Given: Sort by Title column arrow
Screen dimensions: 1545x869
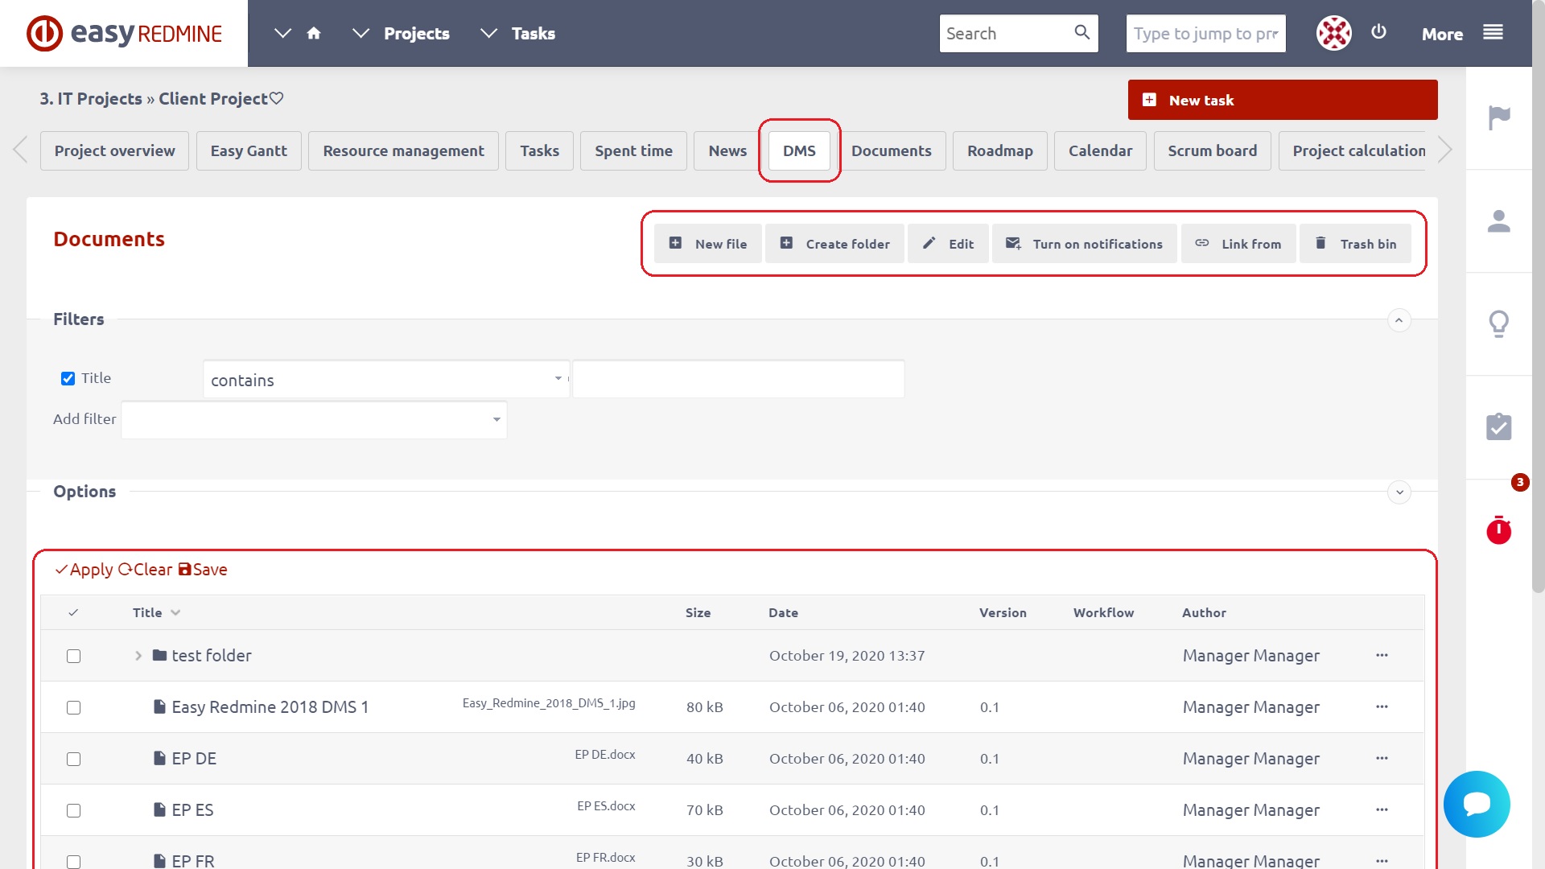Looking at the screenshot, I should [175, 612].
